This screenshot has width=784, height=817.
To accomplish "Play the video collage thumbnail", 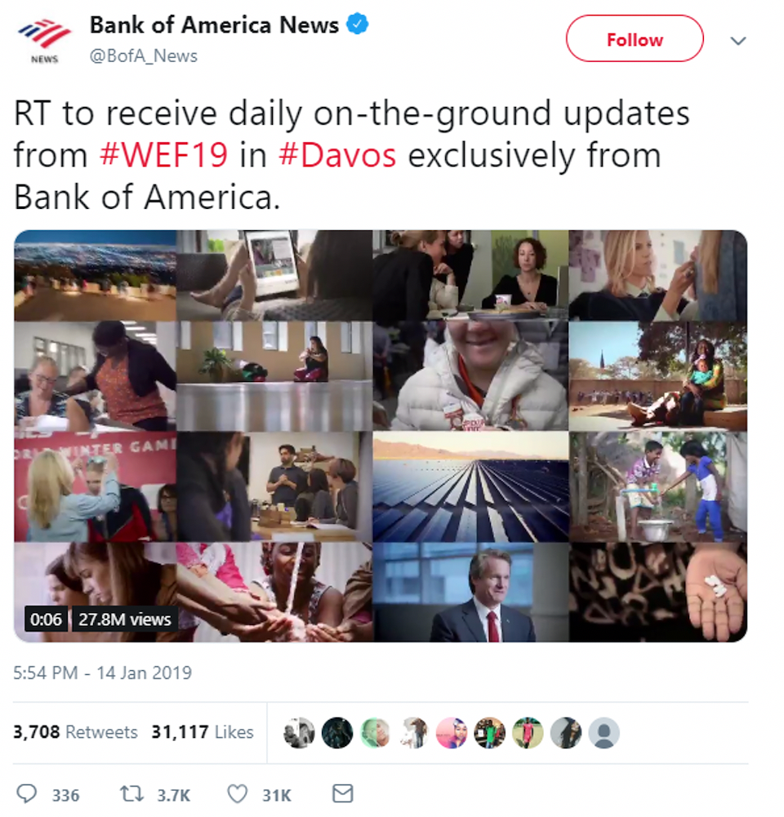I will point(381,436).
